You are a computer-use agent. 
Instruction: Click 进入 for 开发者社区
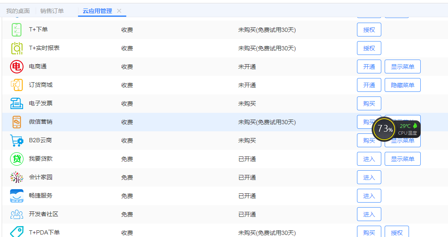click(x=369, y=214)
